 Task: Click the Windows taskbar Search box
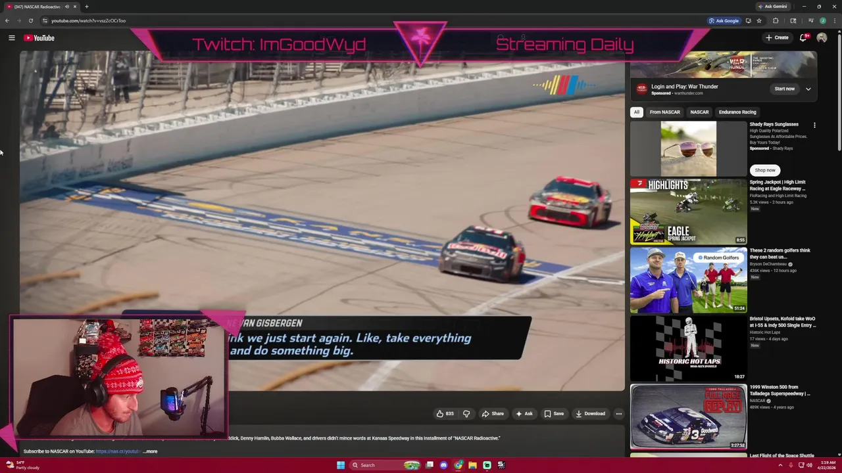coord(385,465)
